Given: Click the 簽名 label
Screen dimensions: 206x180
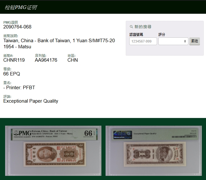Looking at the screenshot, I should pos(7,83).
